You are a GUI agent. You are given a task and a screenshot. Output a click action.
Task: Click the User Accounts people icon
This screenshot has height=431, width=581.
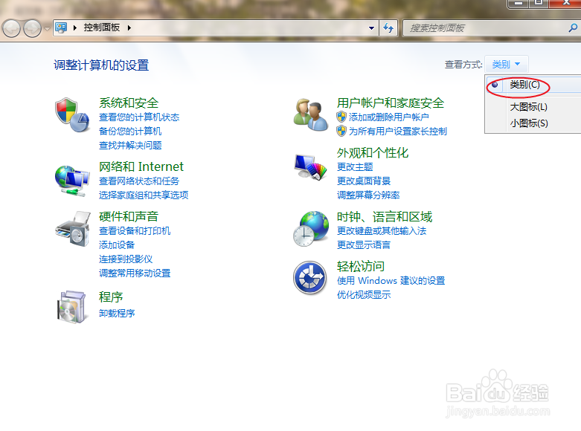310,114
